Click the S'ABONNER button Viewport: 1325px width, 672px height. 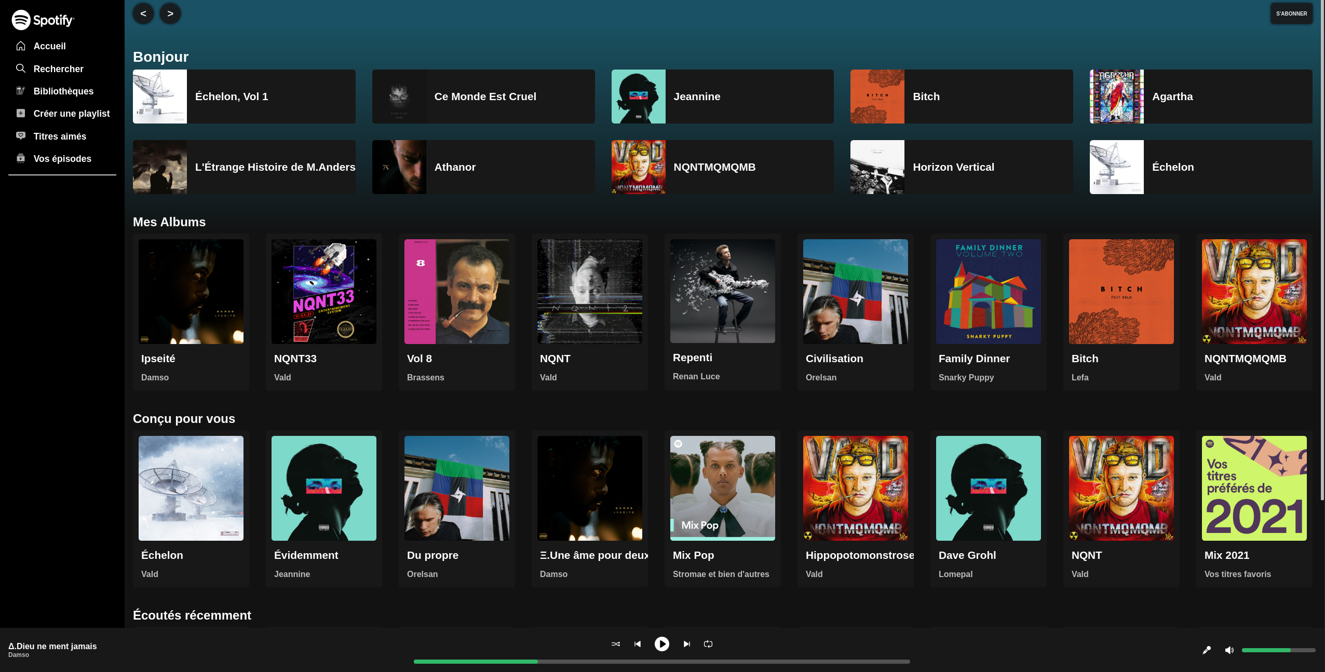click(x=1291, y=13)
